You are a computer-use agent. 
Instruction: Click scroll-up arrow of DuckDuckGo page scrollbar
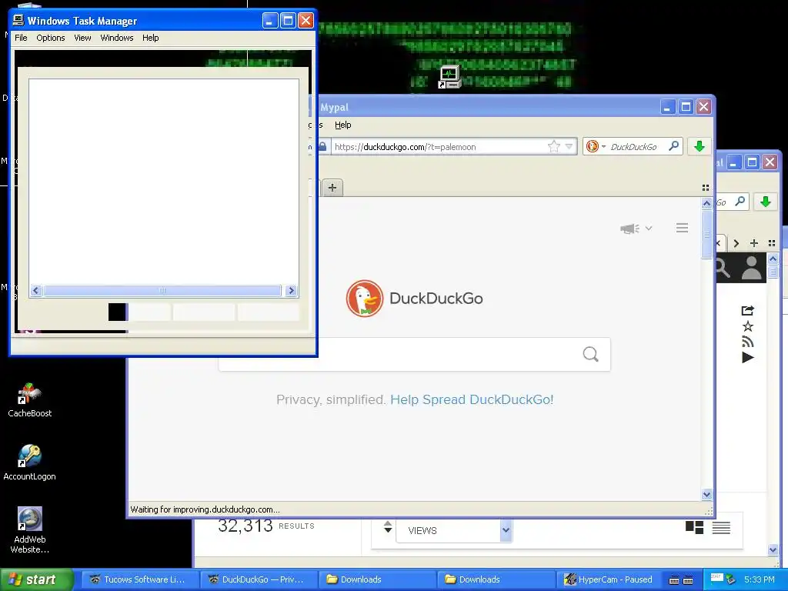pos(706,203)
